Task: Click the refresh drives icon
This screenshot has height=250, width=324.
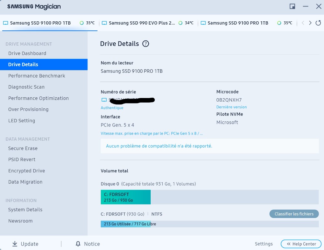Action: click(318, 23)
